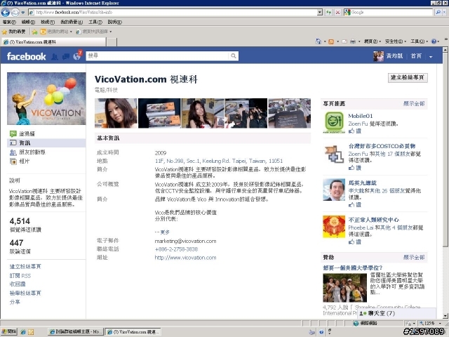The image size is (449, 337).
Task: Open the http://www.vicovation.com website link
Action: (x=185, y=258)
